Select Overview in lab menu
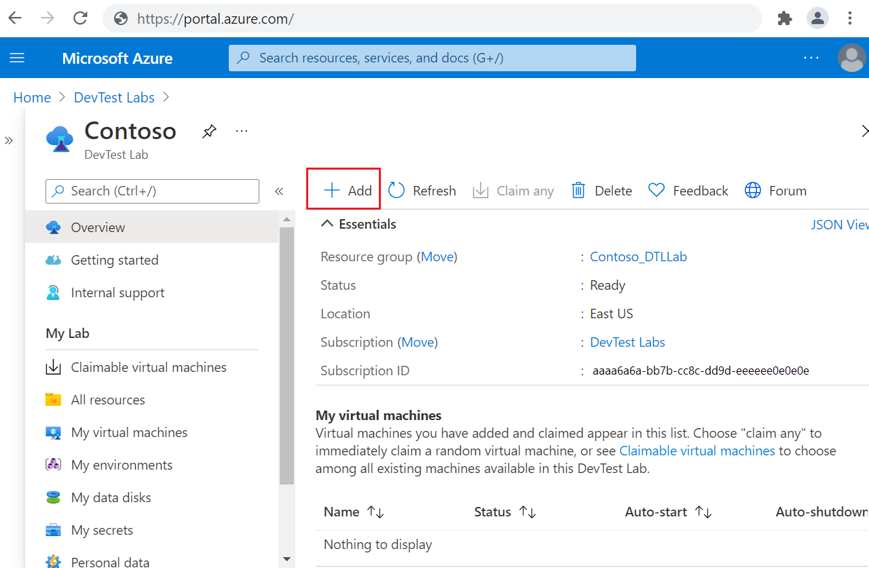The width and height of the screenshot is (869, 568). [x=151, y=227]
